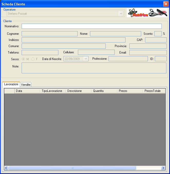Click the Data column header
Viewport: 170px width, 174px height.
pos(27,91)
